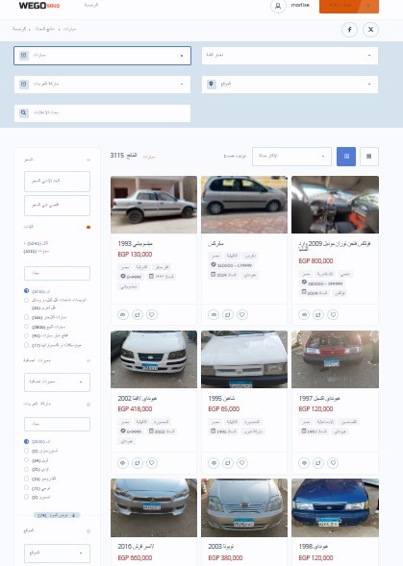The image size is (403, 566).
Task: Open the user profile icon
Action: [x=278, y=6]
